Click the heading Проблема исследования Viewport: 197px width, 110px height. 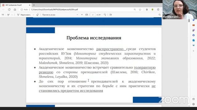(x=94, y=38)
